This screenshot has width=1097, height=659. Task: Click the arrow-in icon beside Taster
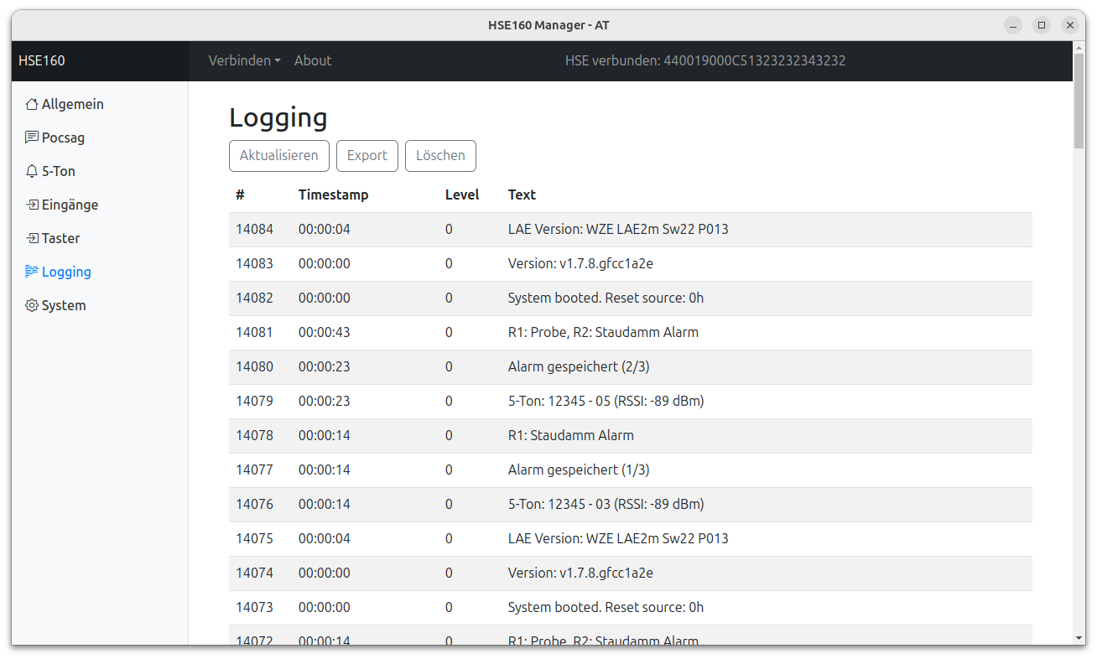(32, 238)
